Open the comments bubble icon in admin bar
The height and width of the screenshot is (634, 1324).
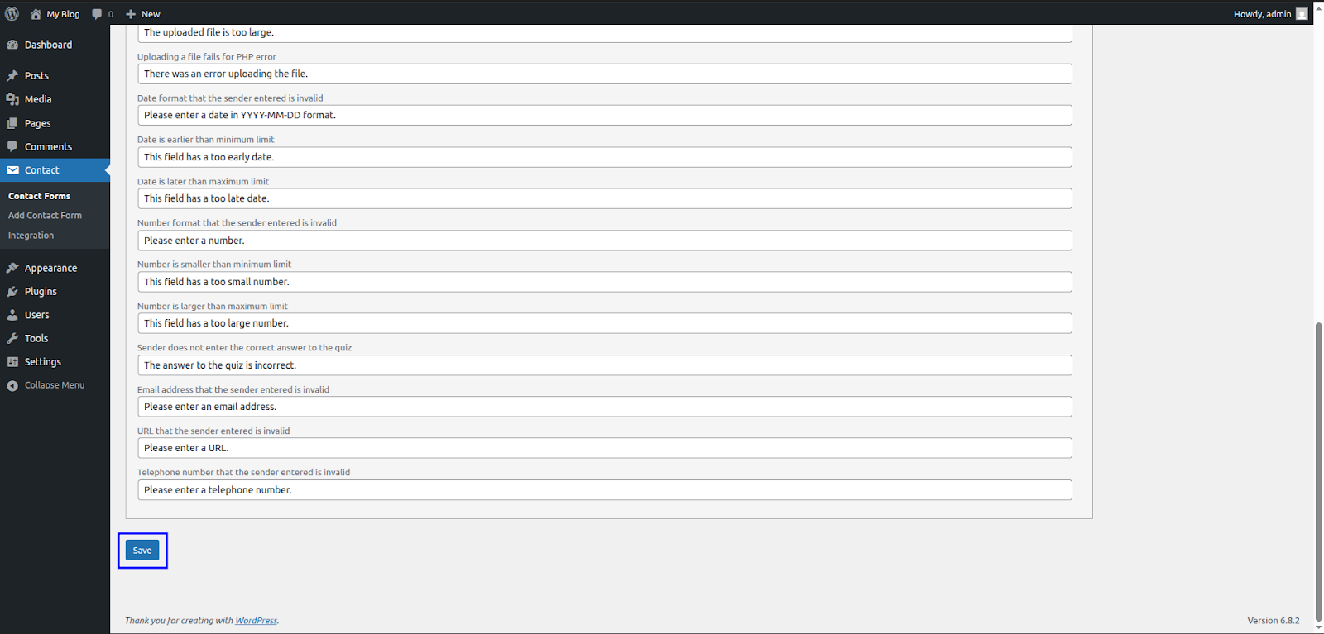(x=98, y=14)
